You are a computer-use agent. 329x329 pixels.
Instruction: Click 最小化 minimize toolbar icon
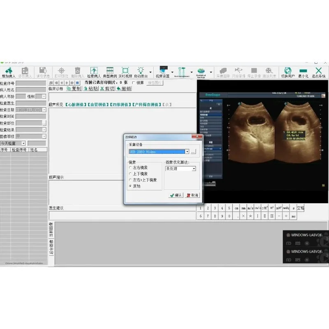pos(303,72)
